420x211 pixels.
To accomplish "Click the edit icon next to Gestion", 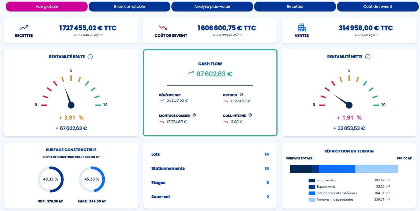I will coord(241,95).
